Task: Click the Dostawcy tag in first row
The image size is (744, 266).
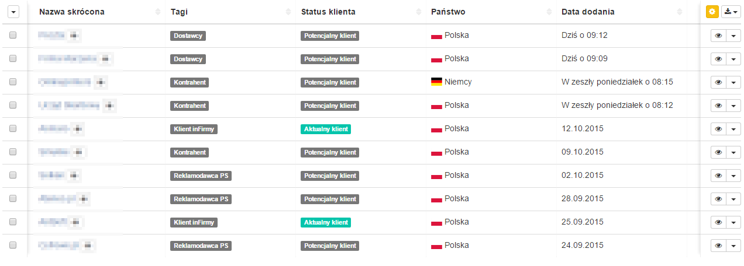Action: pyautogui.click(x=188, y=36)
